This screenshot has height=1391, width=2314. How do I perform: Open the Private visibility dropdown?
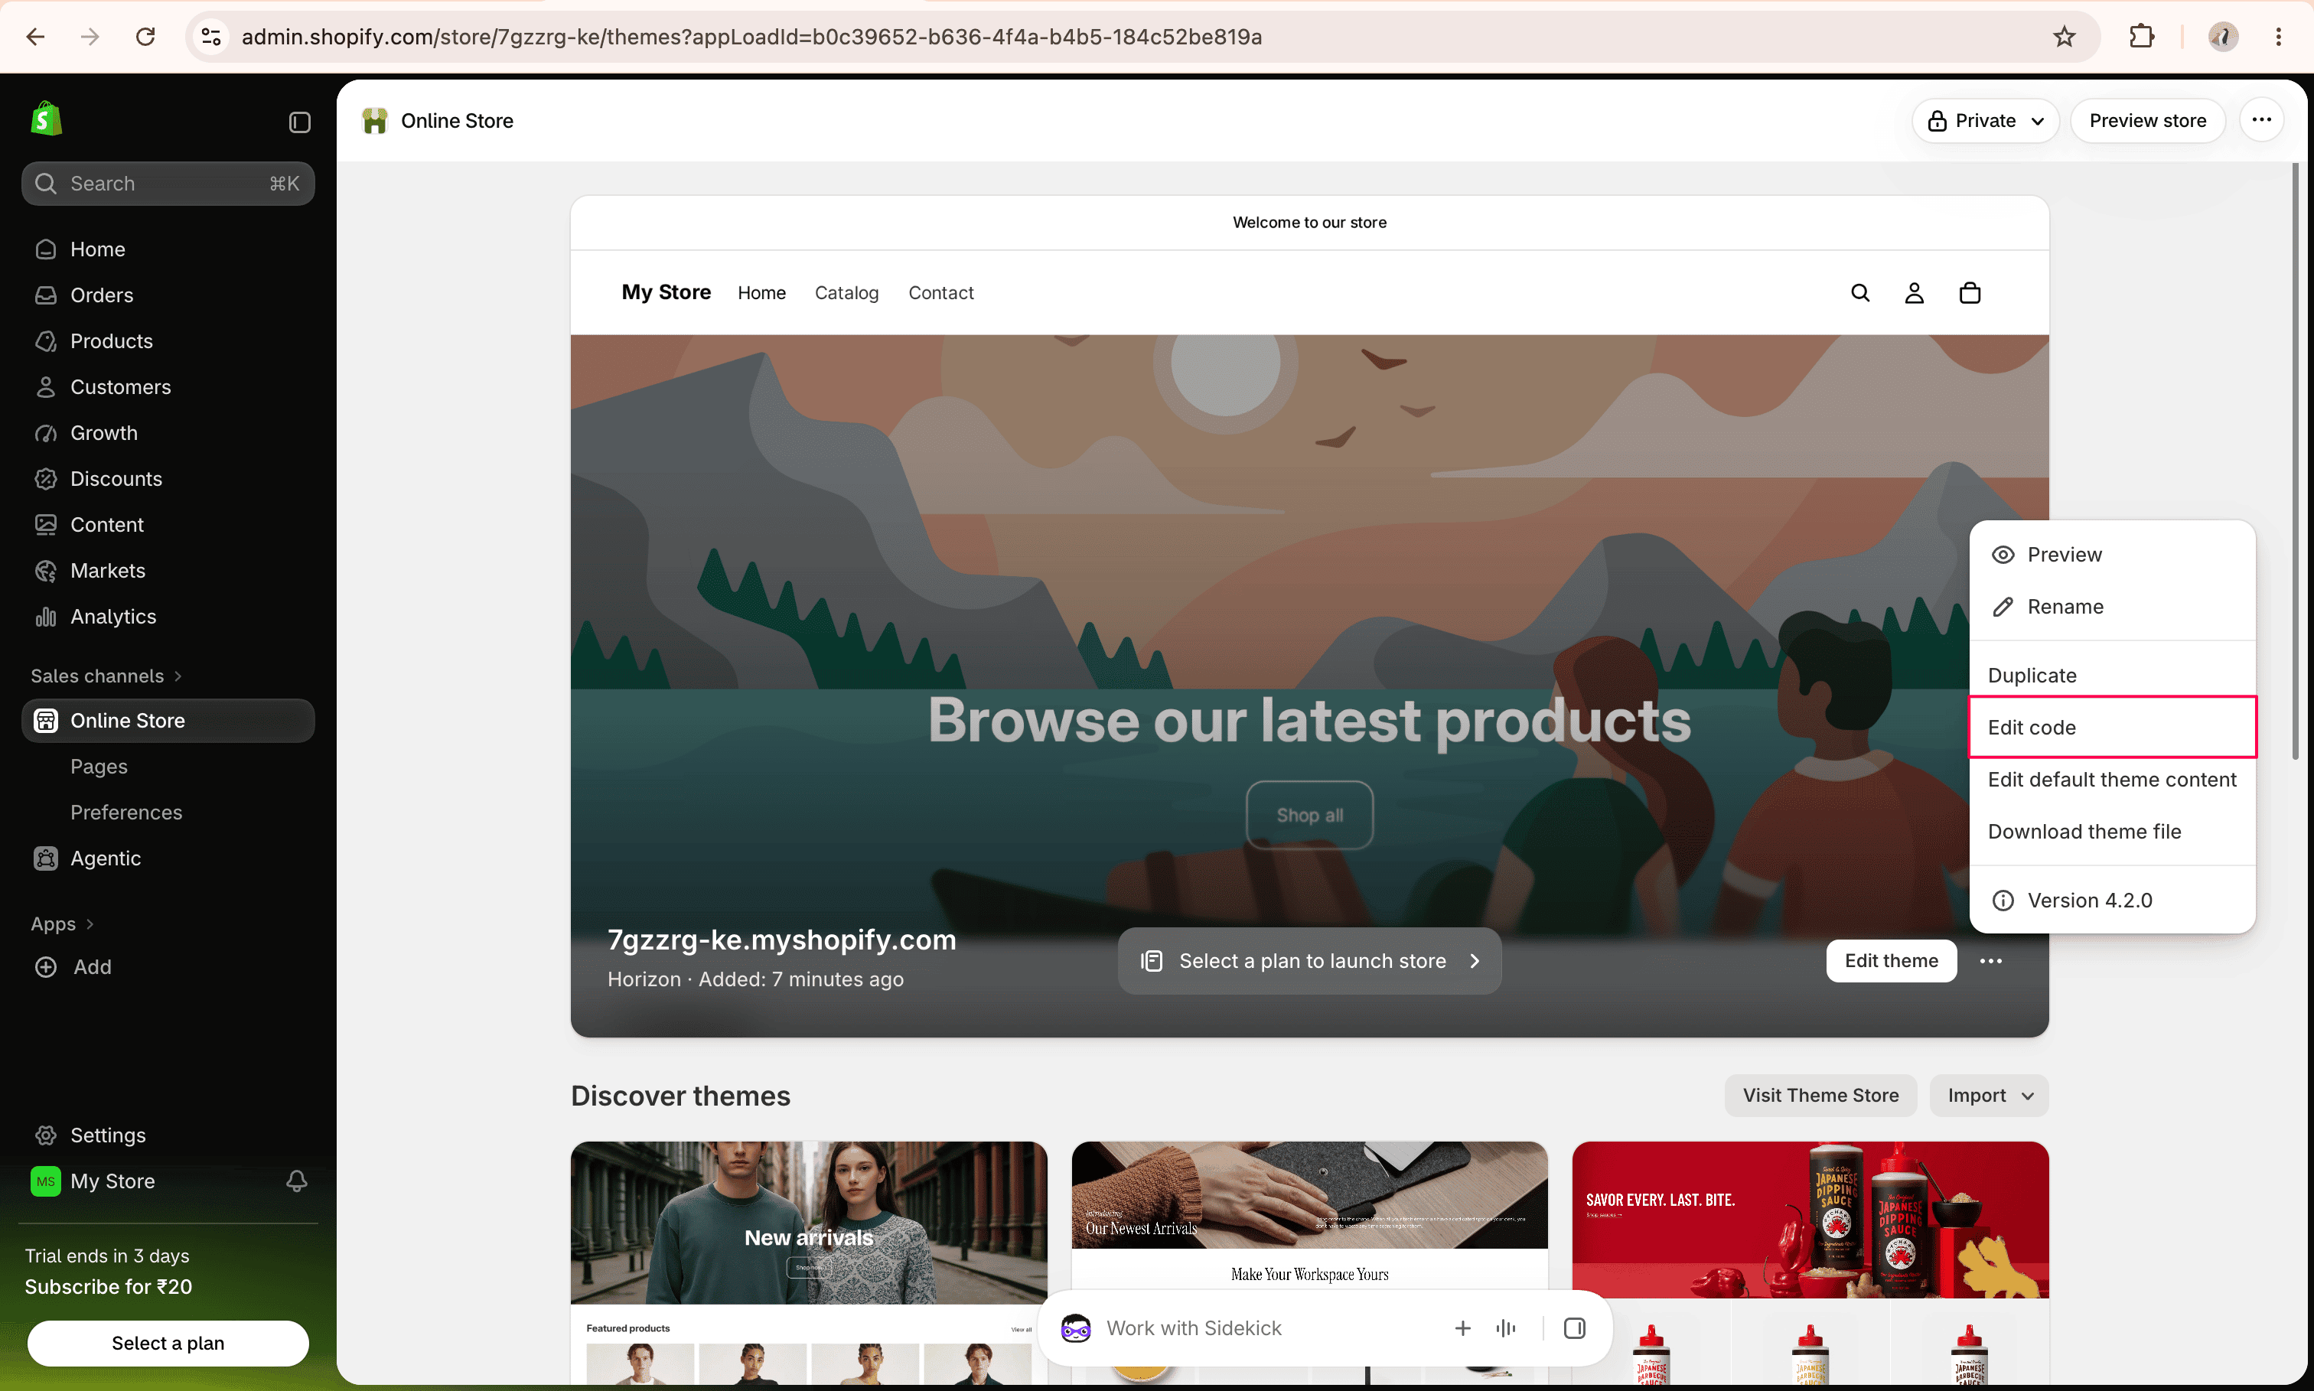coord(1985,121)
